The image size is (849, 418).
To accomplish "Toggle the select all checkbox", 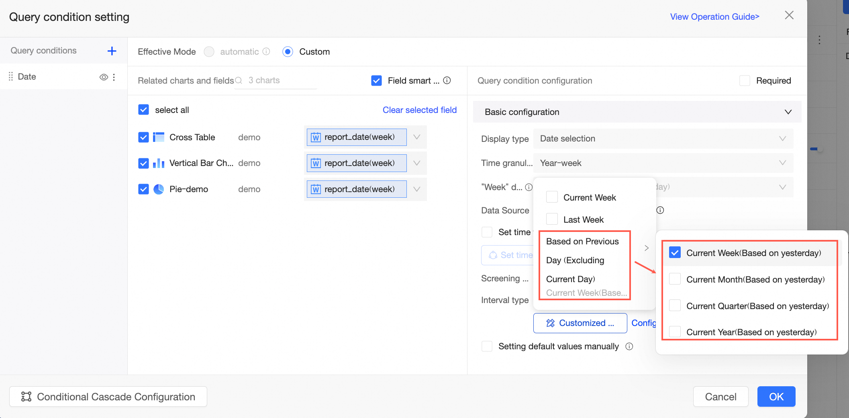I will (143, 110).
